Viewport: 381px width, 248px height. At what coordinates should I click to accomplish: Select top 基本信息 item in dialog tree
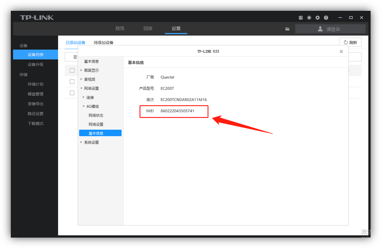(92, 61)
